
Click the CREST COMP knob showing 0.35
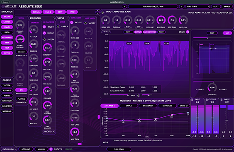click(x=183, y=20)
